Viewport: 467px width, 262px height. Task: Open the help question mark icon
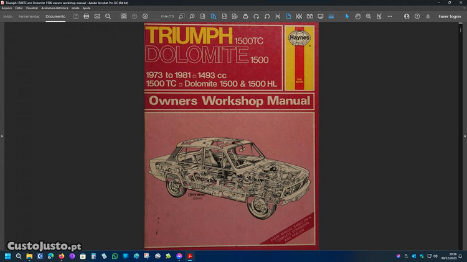(x=417, y=16)
